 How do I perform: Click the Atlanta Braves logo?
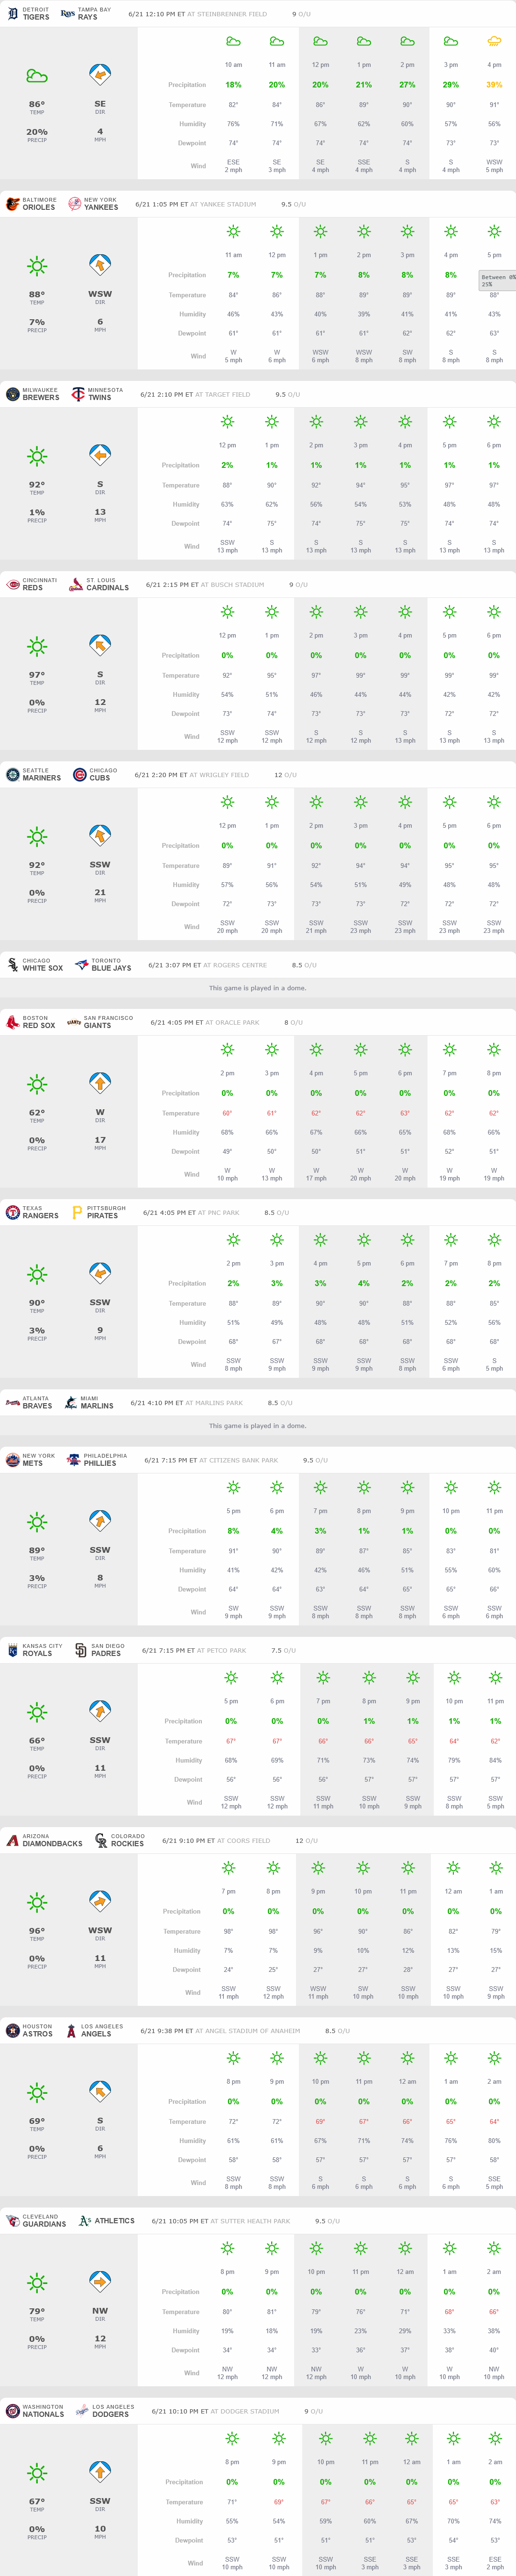pyautogui.click(x=13, y=1403)
